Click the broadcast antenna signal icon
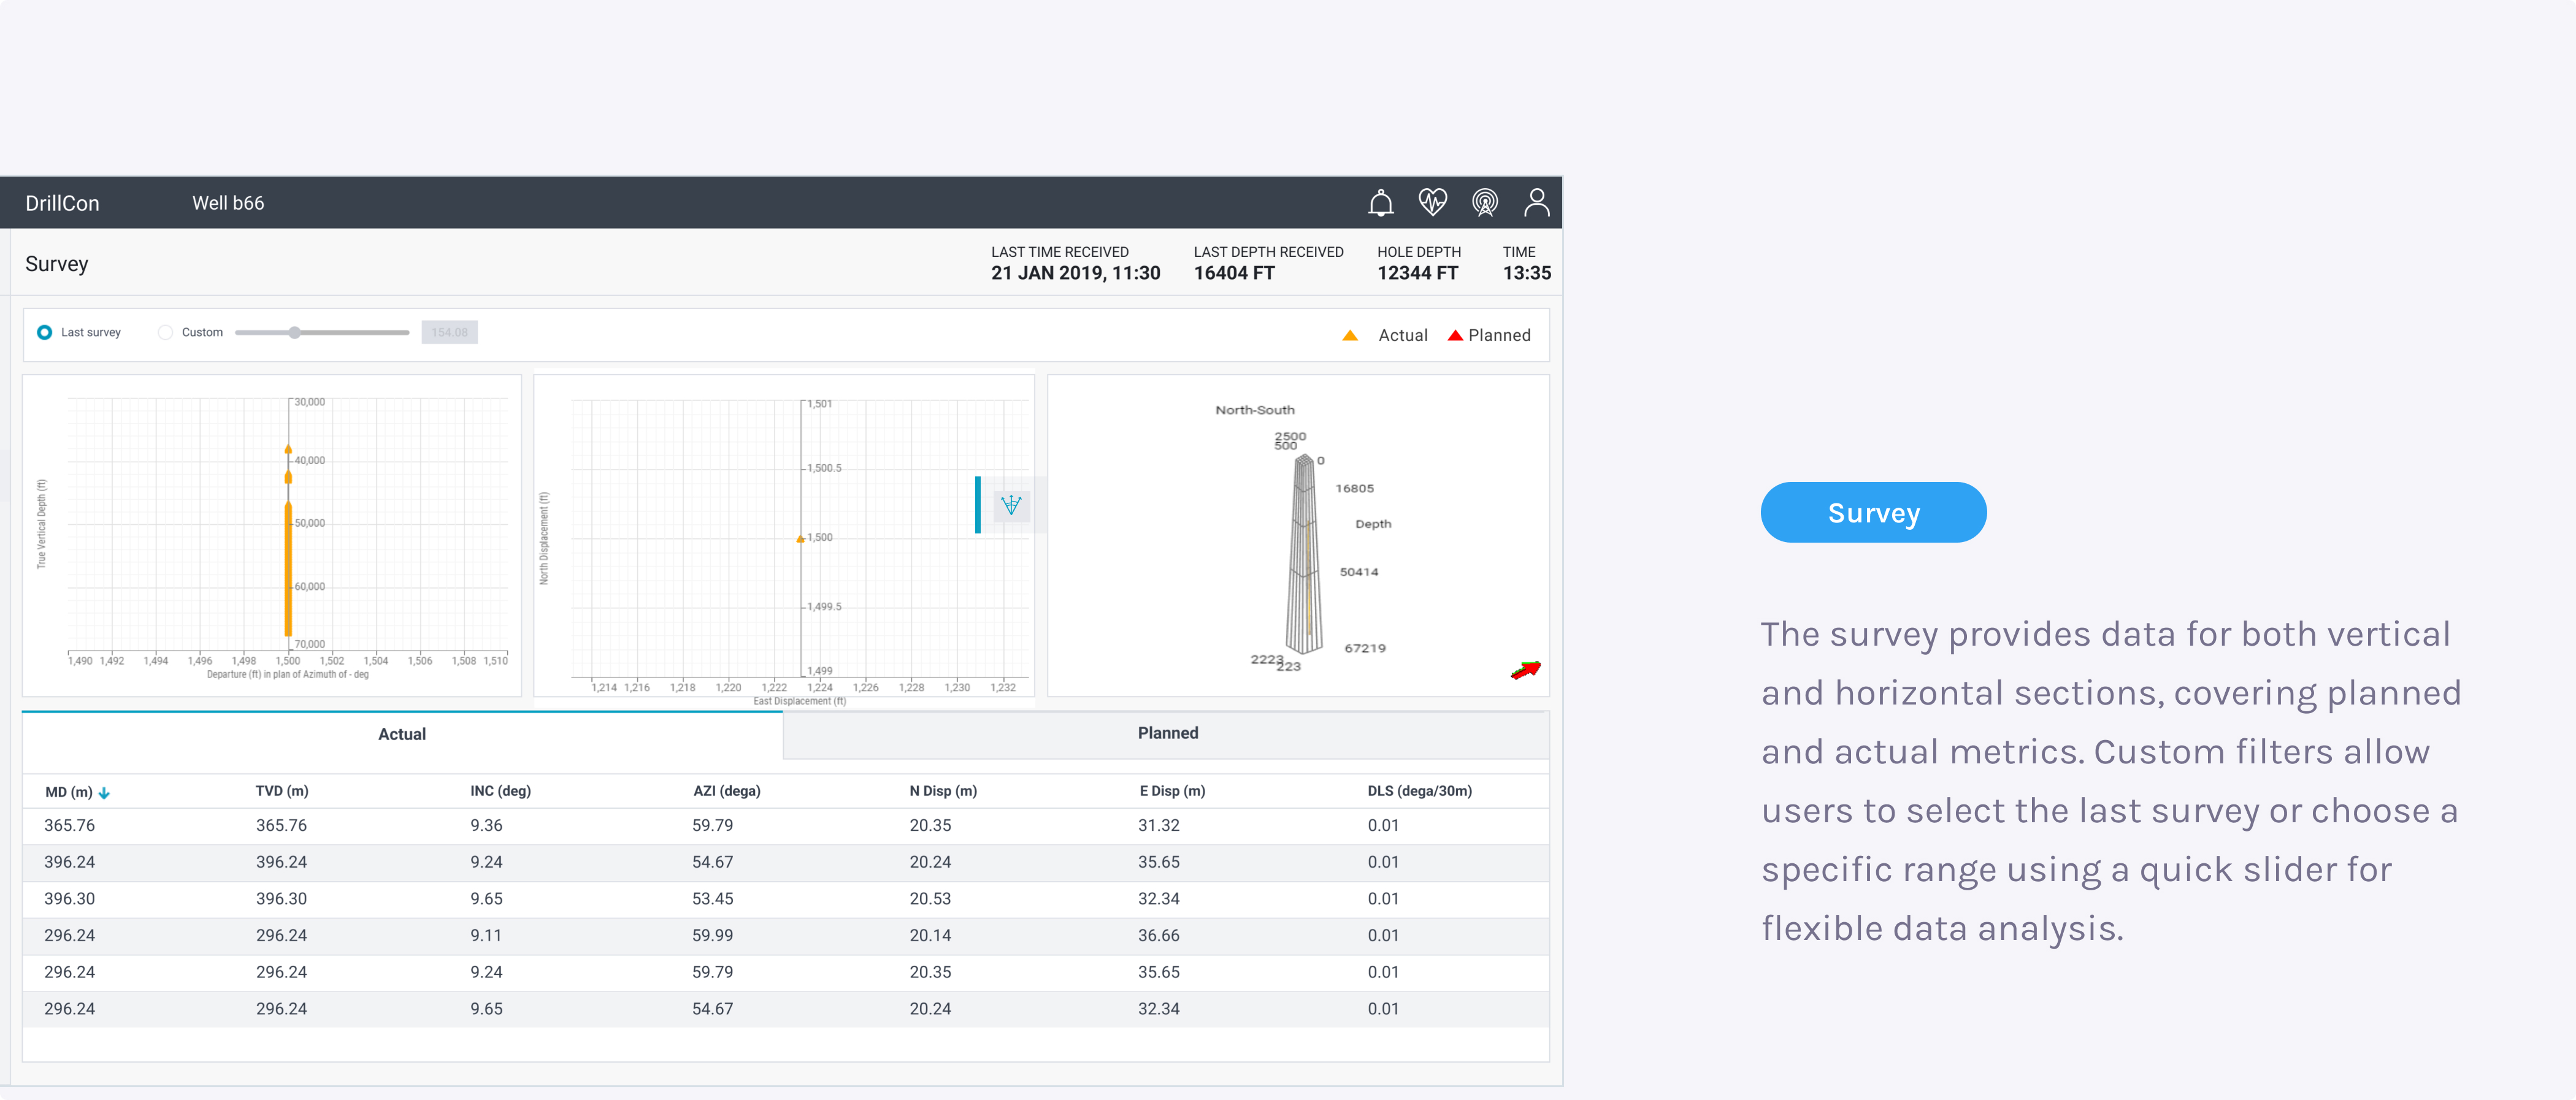 (1484, 203)
